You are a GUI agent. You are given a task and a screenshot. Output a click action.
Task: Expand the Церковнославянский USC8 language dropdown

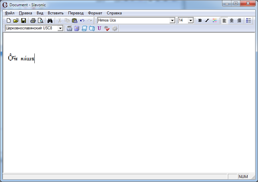click(60, 28)
